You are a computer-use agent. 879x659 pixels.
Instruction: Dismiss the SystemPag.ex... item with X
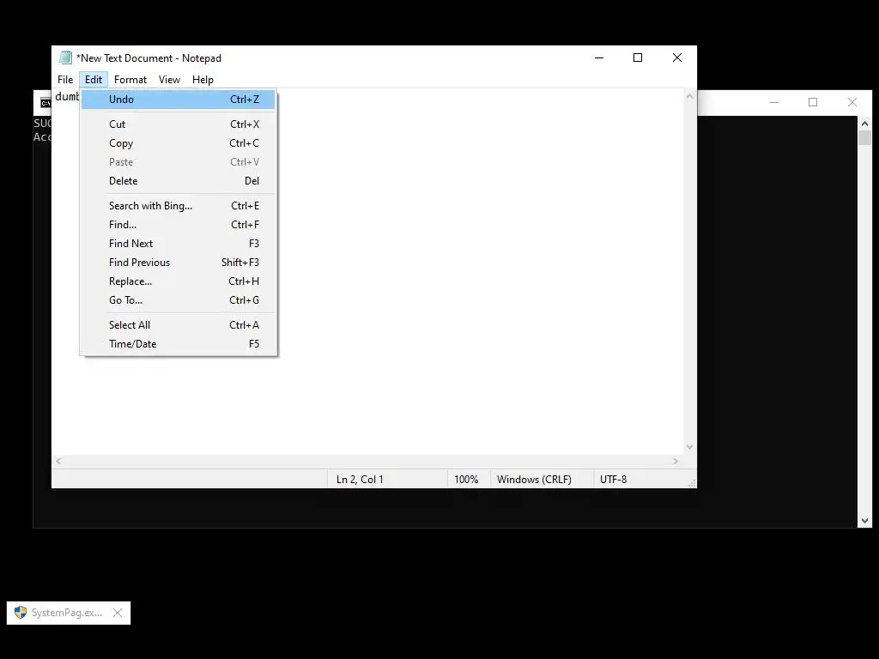pyautogui.click(x=117, y=613)
